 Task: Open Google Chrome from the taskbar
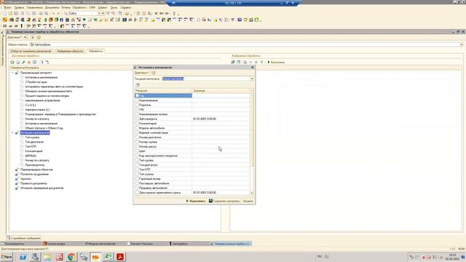pos(71,257)
